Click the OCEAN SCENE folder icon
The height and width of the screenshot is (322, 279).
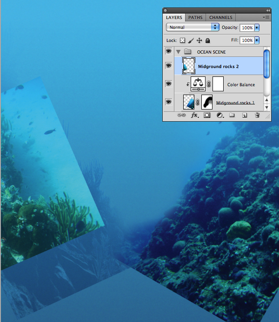(187, 51)
